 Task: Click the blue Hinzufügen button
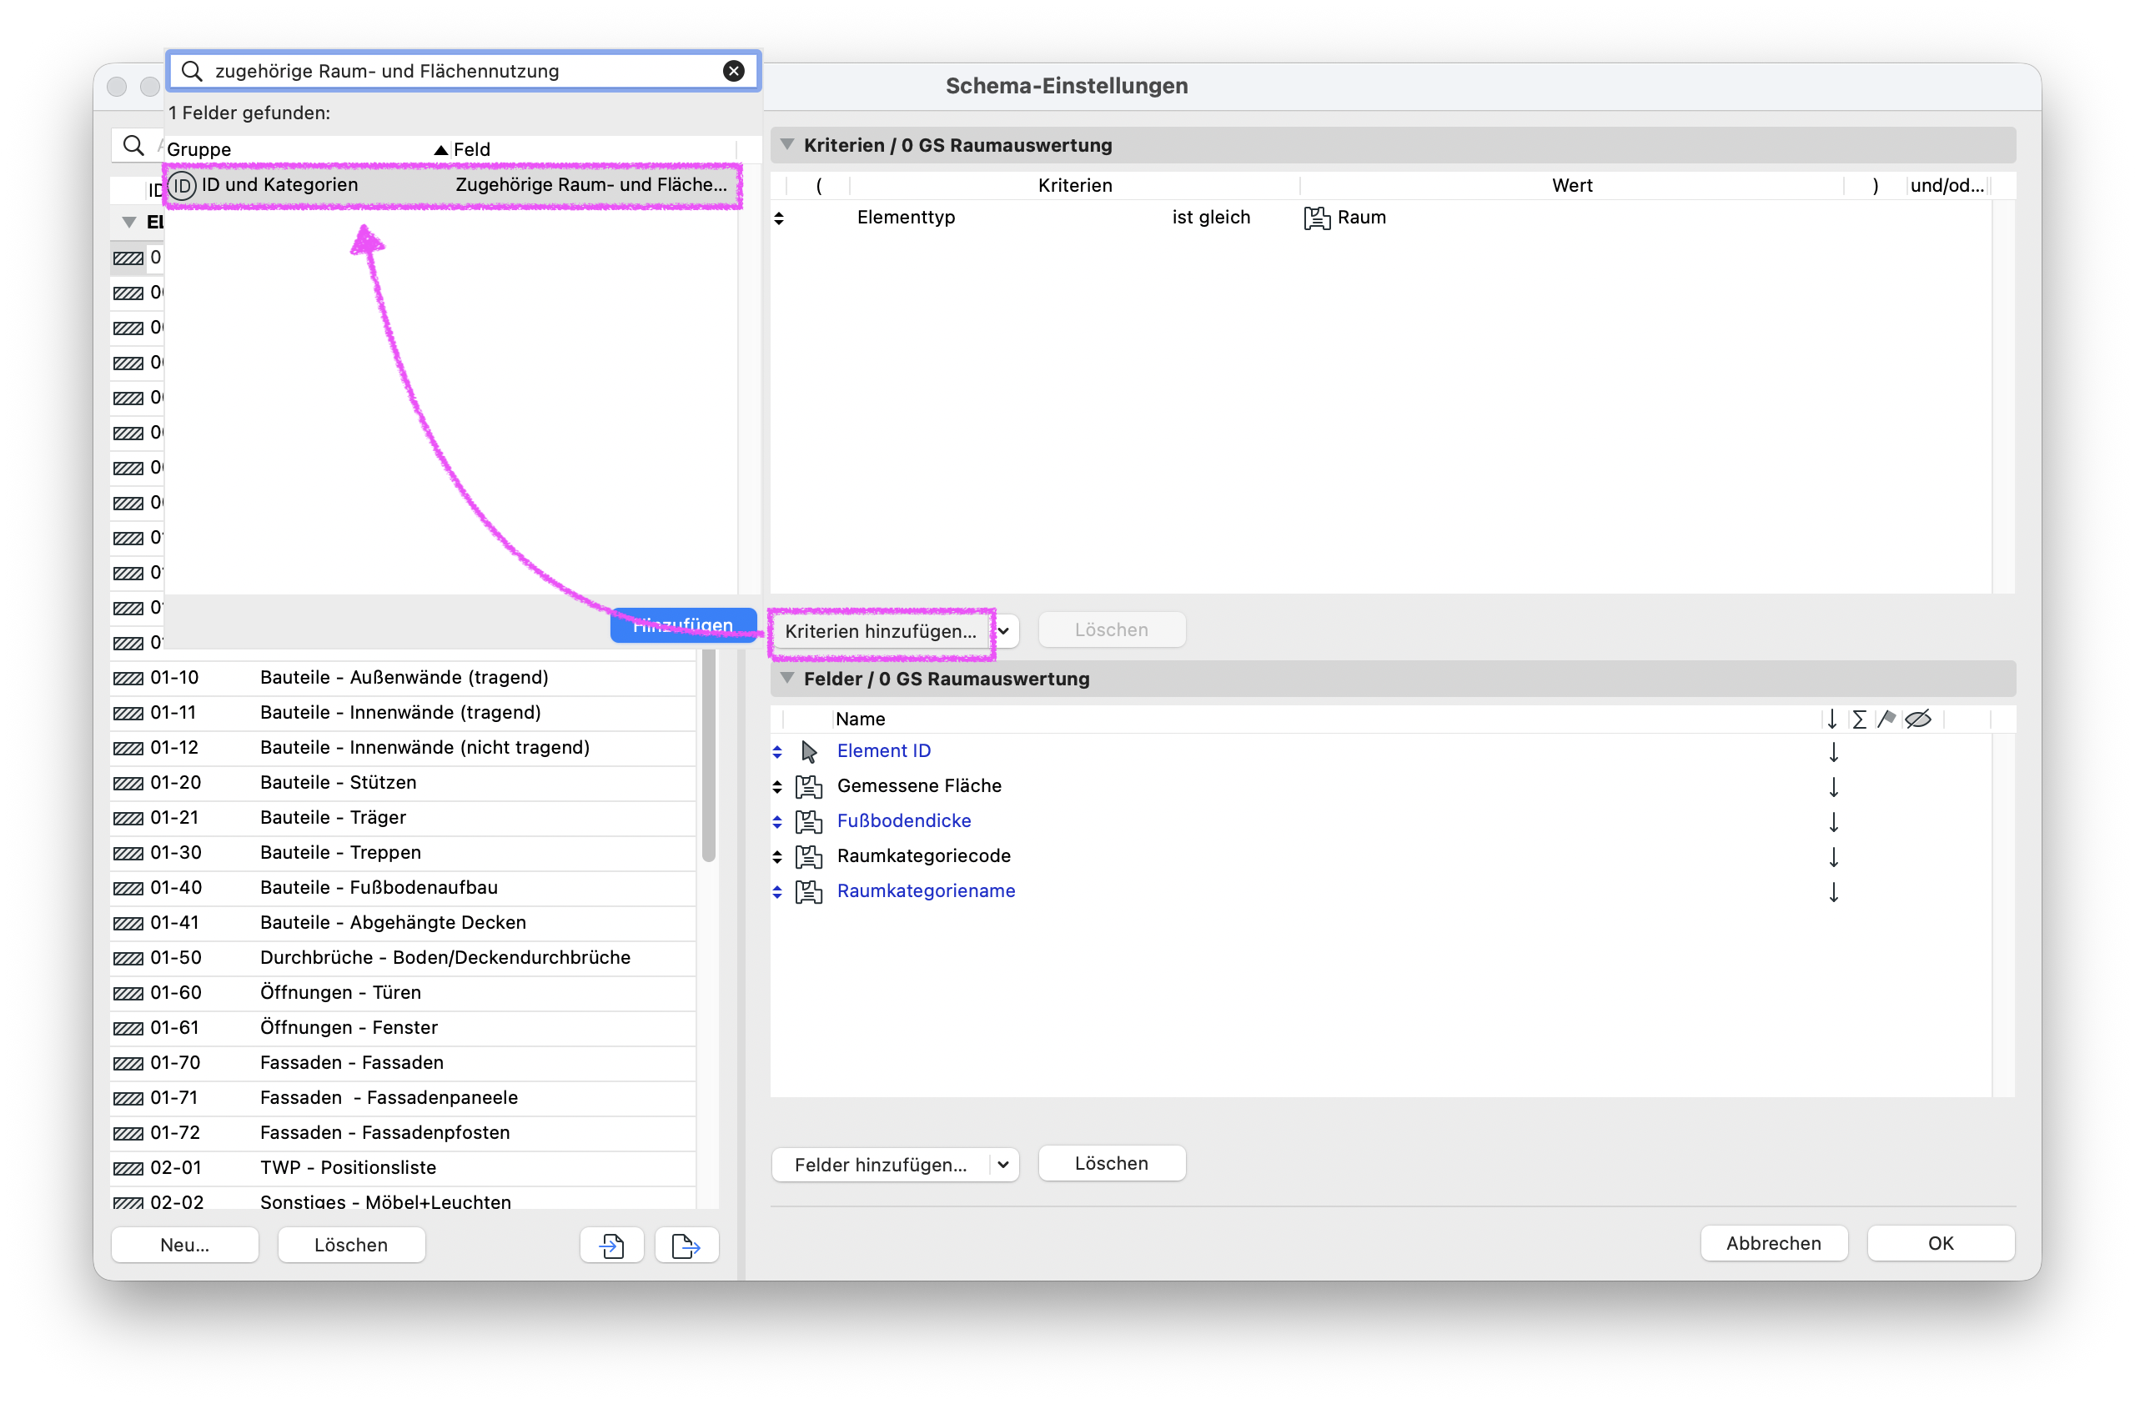(684, 625)
